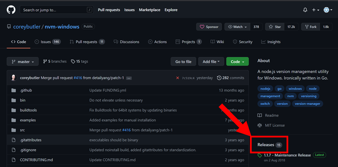Image resolution: width=338 pixels, height=167 pixels.
Task: Open Pull requests in top navigation
Action: pos(109,10)
